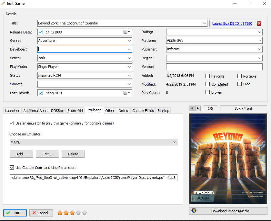Expand the Title dropdown
Image resolution: width=271 pixels, height=221 pixels.
coord(205,23)
